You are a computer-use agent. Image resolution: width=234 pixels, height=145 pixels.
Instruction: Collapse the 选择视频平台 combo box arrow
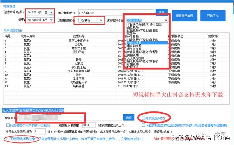[166, 20]
